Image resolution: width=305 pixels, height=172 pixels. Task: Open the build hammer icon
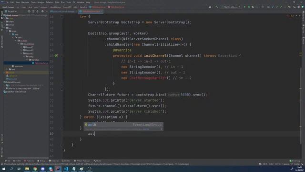[217, 7]
